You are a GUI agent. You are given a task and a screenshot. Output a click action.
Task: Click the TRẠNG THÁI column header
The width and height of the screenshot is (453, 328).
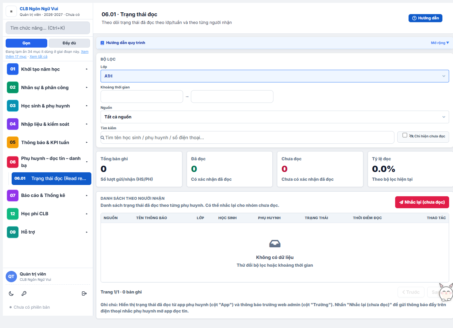tap(316, 218)
